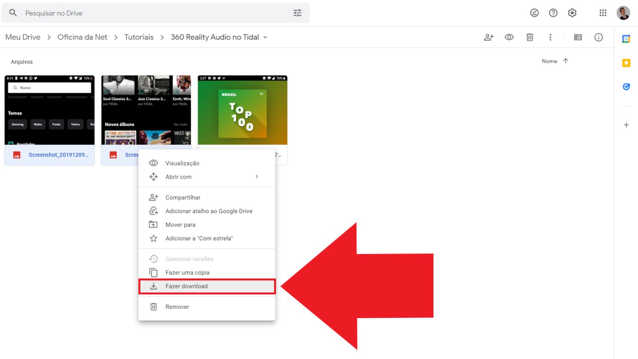
Task: Click the preview eye toolbar icon
Action: coord(509,37)
